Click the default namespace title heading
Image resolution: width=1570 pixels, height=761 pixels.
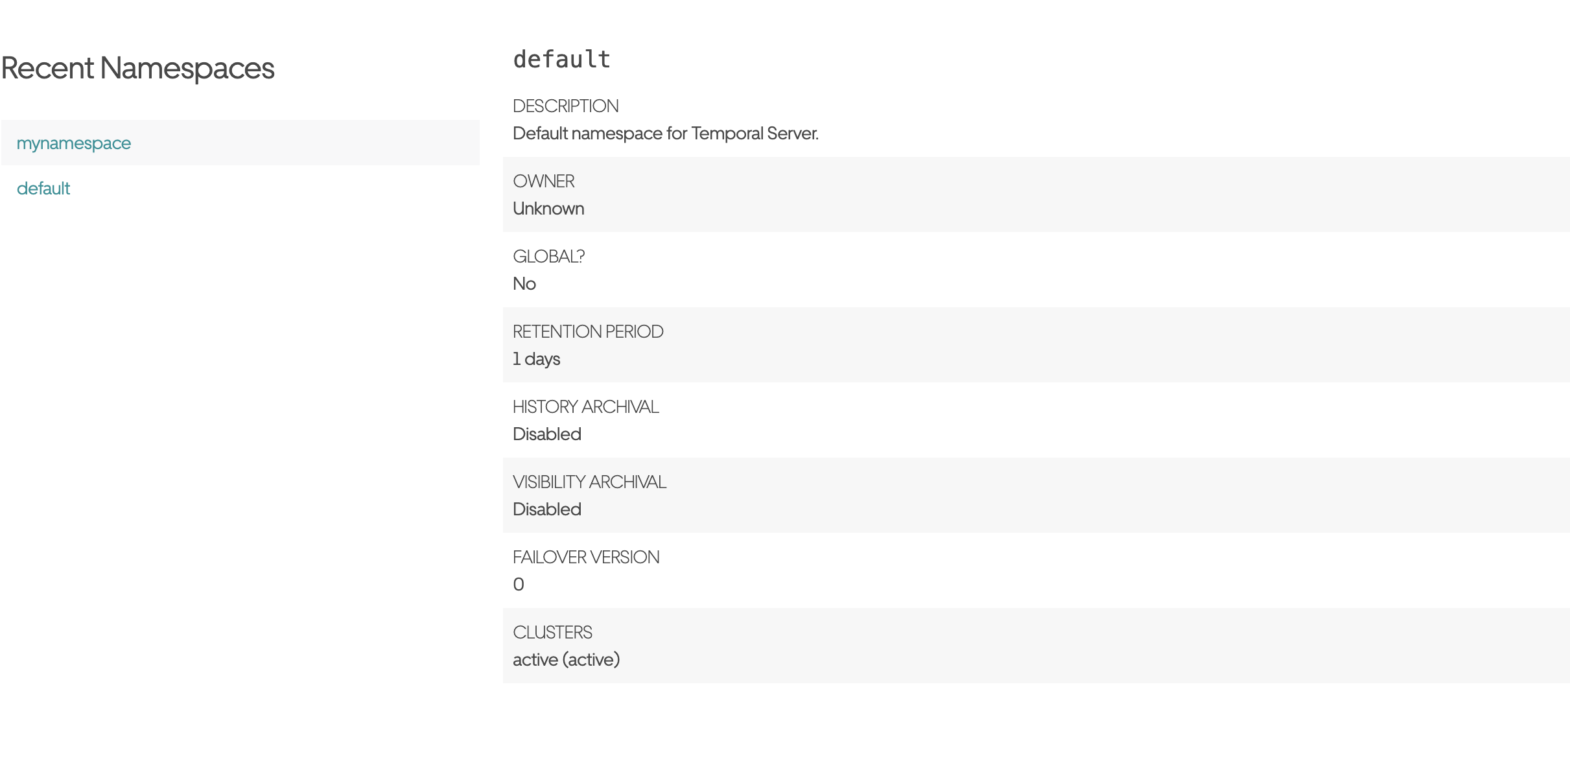[x=561, y=60]
